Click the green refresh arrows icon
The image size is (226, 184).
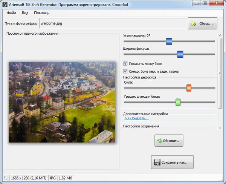tap(160, 141)
